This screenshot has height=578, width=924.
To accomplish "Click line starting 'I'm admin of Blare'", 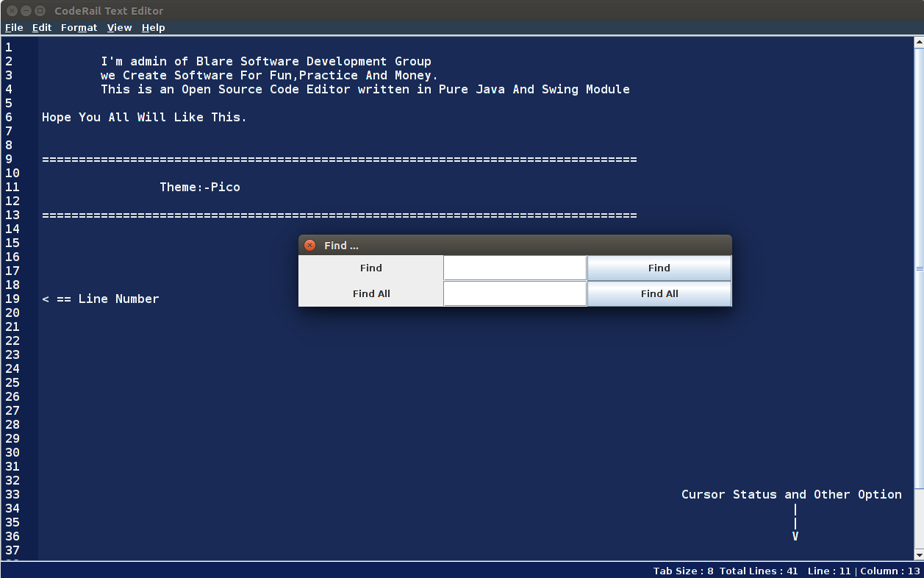I will [266, 62].
